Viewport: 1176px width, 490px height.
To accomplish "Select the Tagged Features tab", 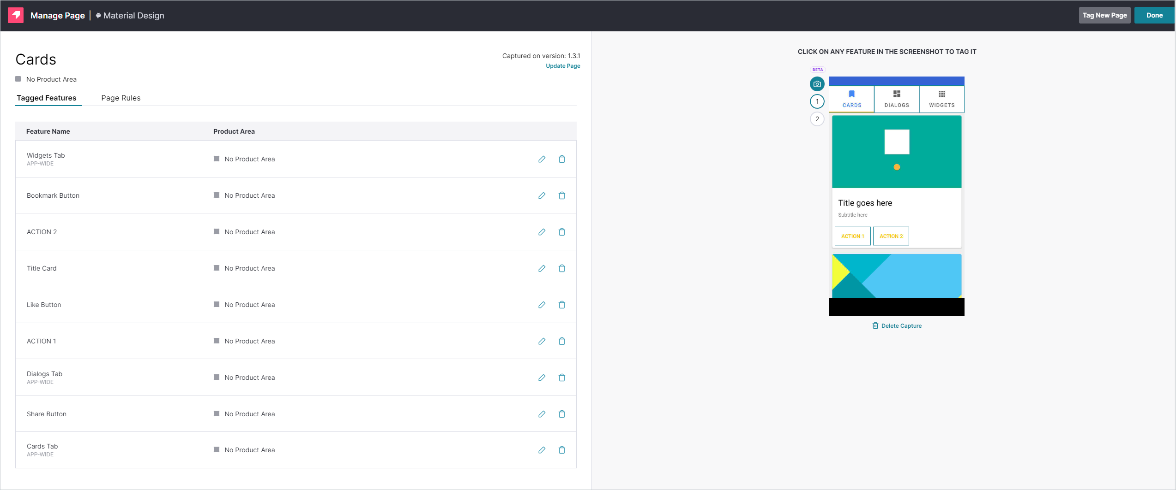I will point(47,98).
